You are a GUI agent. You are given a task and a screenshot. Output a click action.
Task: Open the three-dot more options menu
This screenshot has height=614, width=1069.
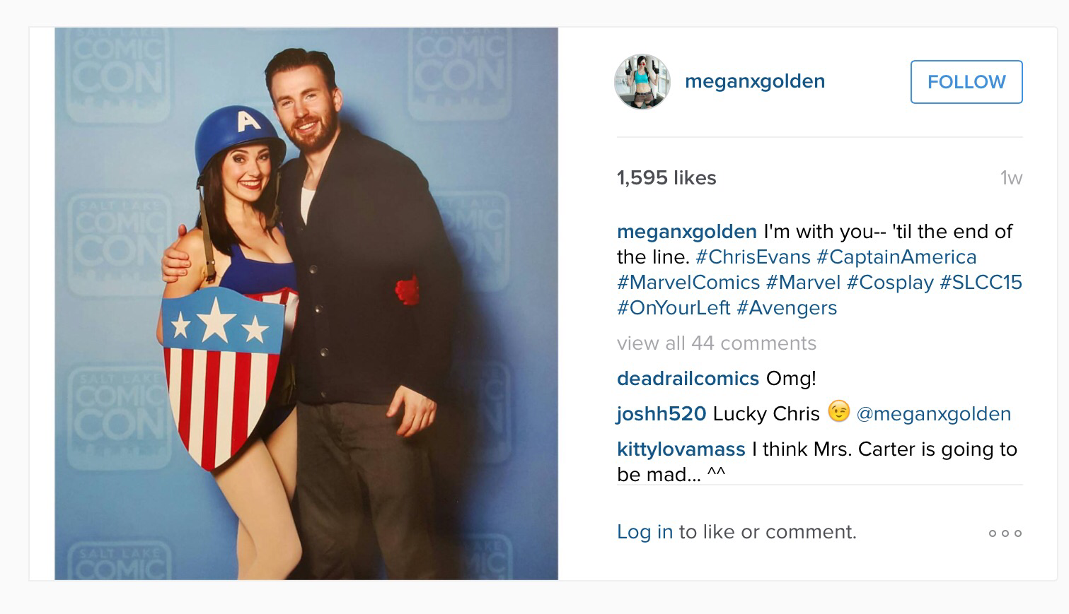(x=1005, y=533)
